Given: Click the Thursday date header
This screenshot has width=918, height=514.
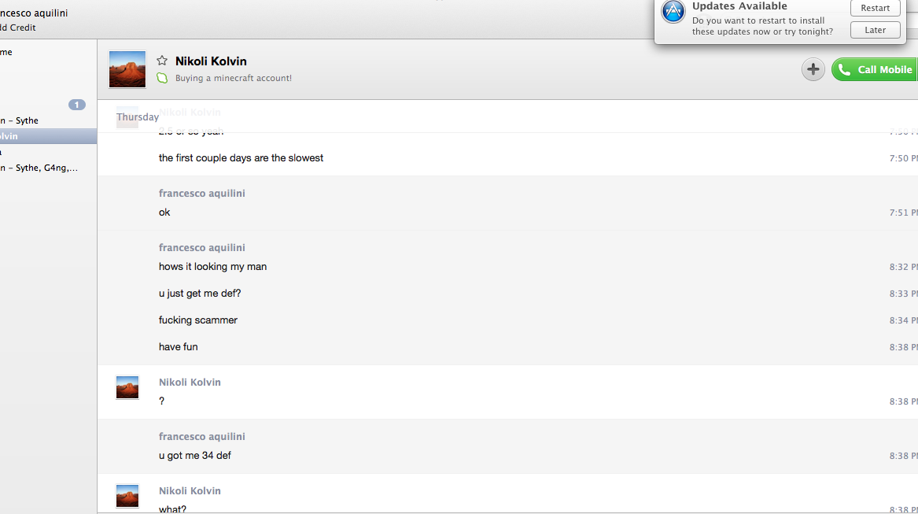Looking at the screenshot, I should 138,117.
